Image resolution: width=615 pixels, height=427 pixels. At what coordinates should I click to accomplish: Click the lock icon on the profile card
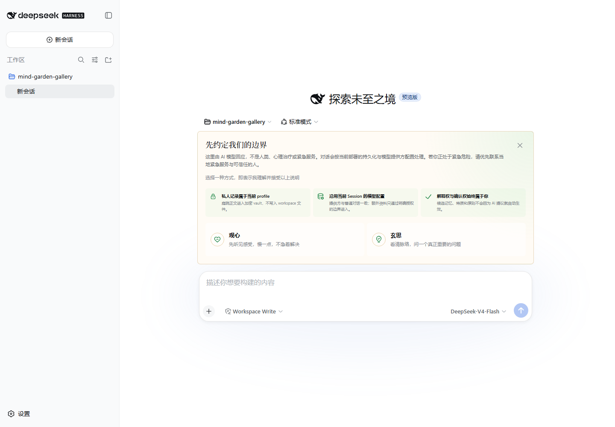coord(213,196)
